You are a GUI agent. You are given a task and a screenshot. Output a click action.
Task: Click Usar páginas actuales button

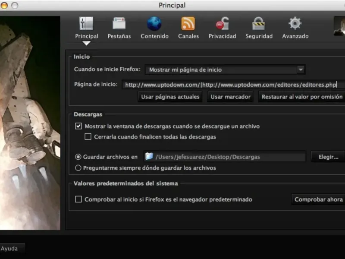pos(170,97)
